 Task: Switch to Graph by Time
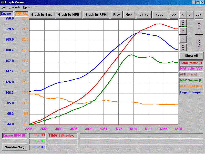click(x=42, y=15)
